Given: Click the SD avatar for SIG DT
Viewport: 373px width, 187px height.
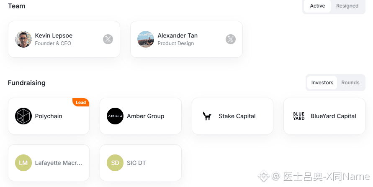Looking at the screenshot, I should pyautogui.click(x=115, y=163).
